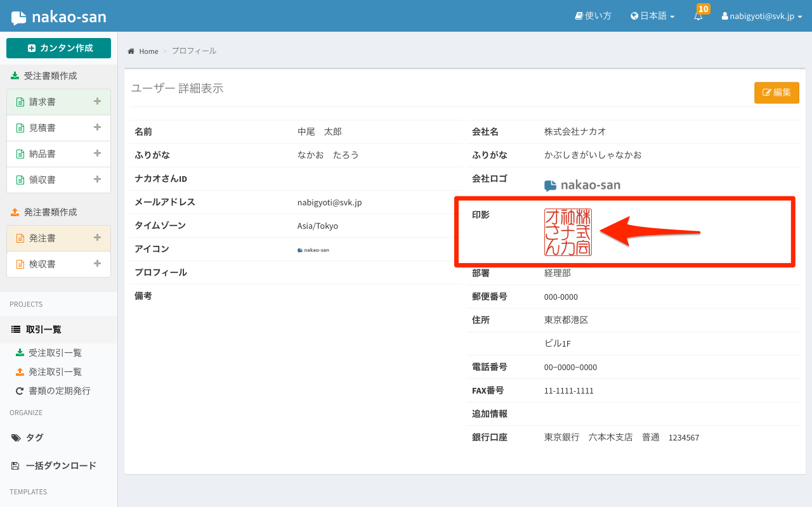Select 取引一覧 in the sidebar
The width and height of the screenshot is (812, 507).
point(58,330)
